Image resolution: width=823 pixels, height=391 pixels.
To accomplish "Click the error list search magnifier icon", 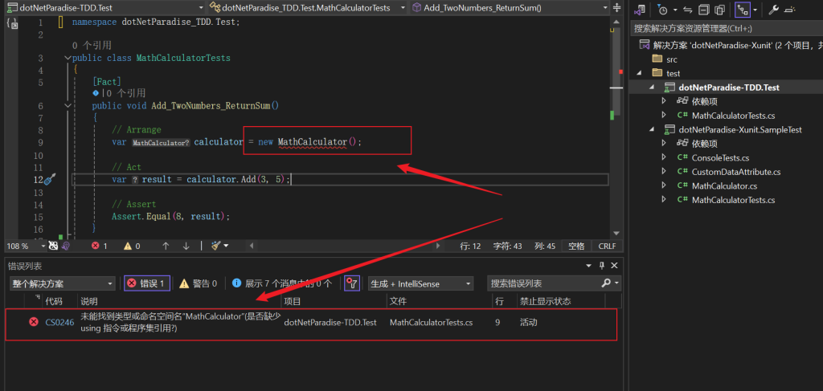I will (x=606, y=283).
